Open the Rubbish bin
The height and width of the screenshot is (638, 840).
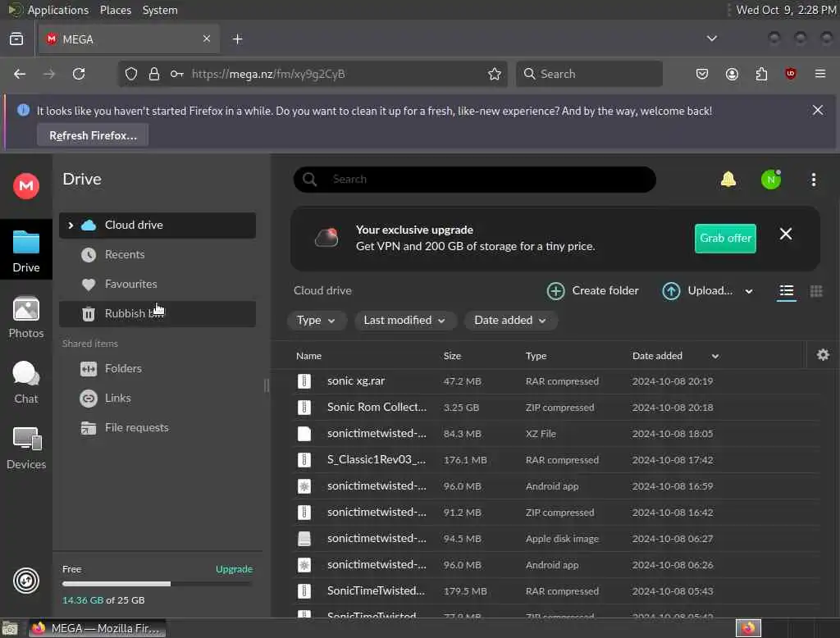click(157, 313)
